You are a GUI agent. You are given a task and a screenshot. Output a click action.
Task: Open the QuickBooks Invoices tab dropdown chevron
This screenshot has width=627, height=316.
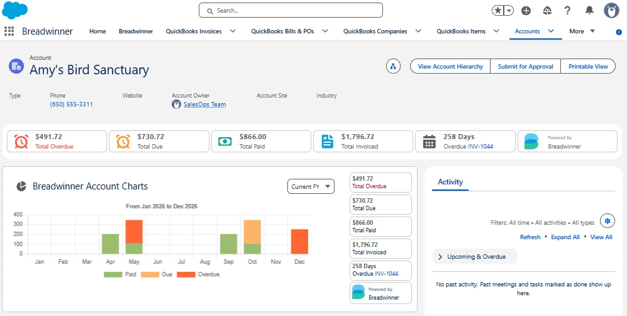(233, 31)
